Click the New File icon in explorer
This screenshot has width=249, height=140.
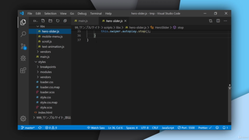click(43, 21)
